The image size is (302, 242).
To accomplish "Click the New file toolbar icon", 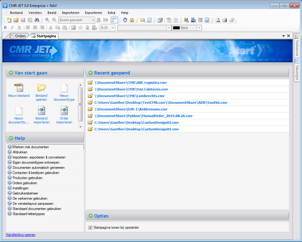I will click(9, 20).
